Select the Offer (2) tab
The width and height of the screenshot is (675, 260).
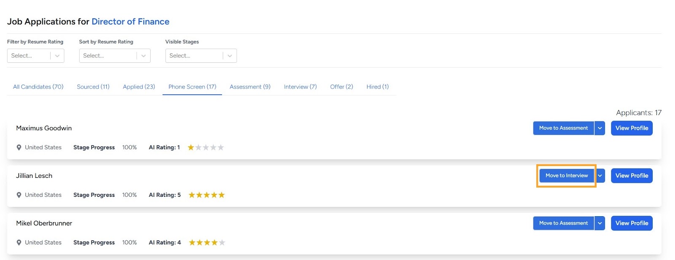pos(342,87)
